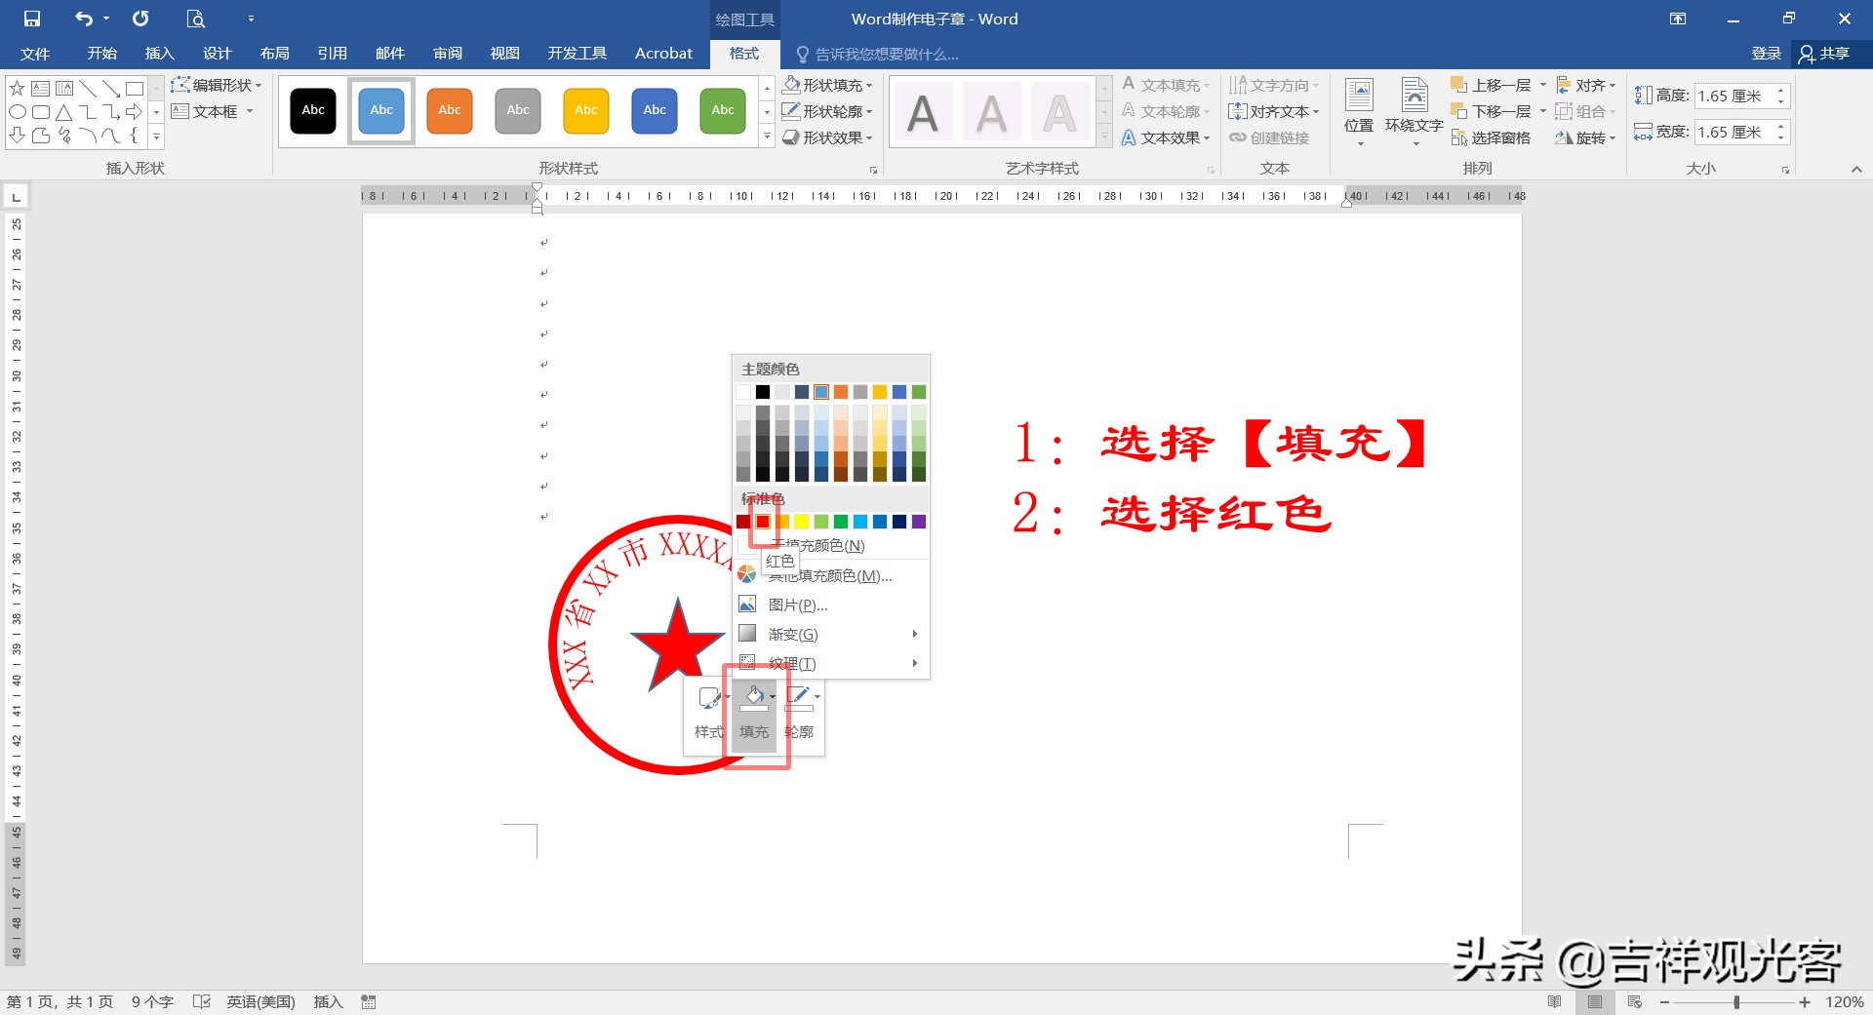Open the Align Text (对齐文本) menu

tap(1273, 111)
